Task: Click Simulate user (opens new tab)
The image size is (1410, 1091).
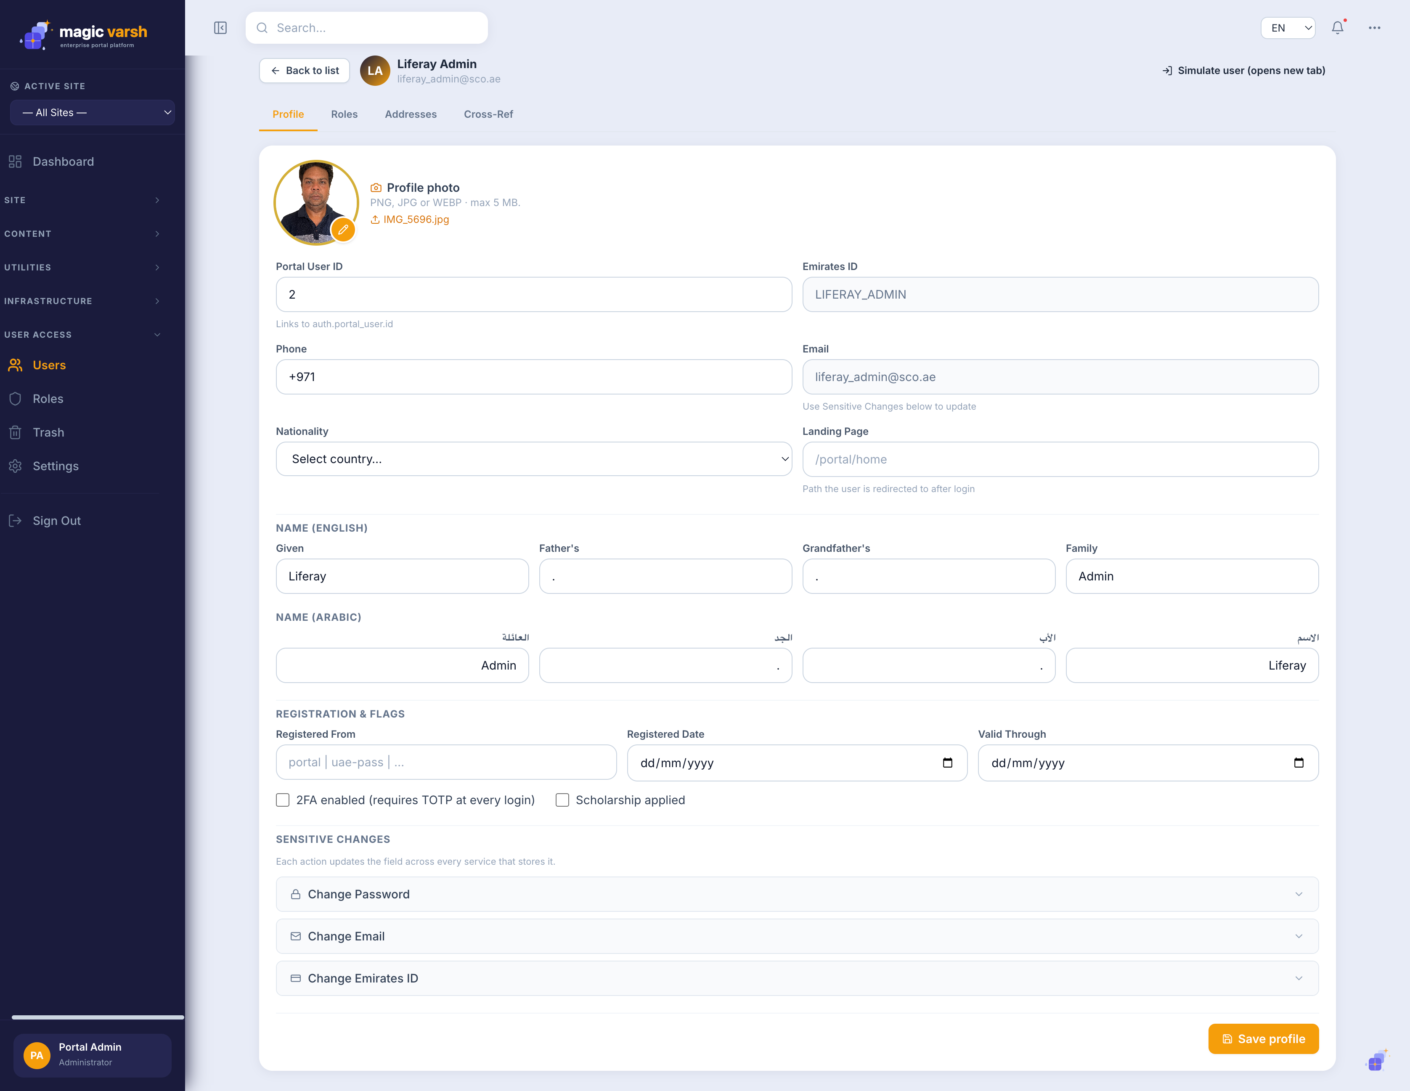Action: pyautogui.click(x=1244, y=71)
